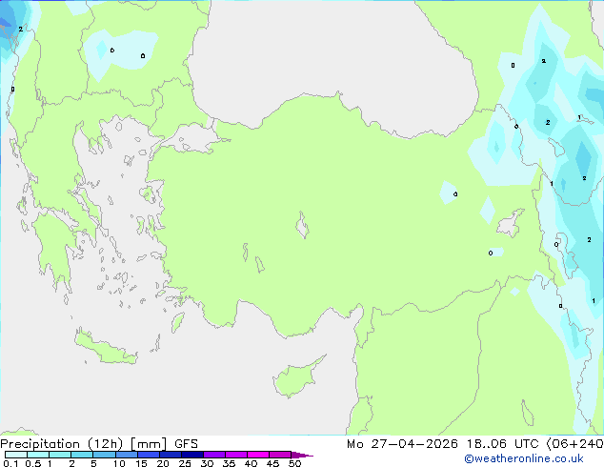This screenshot has height=467, width=604.
Task: Click the "Precipitation (12h) [mm]" title text
Action: click(83, 444)
